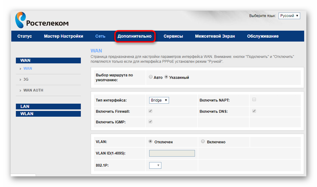Click the Rostelecom logo
Viewport: 317px width, 187px height.
click(42, 21)
